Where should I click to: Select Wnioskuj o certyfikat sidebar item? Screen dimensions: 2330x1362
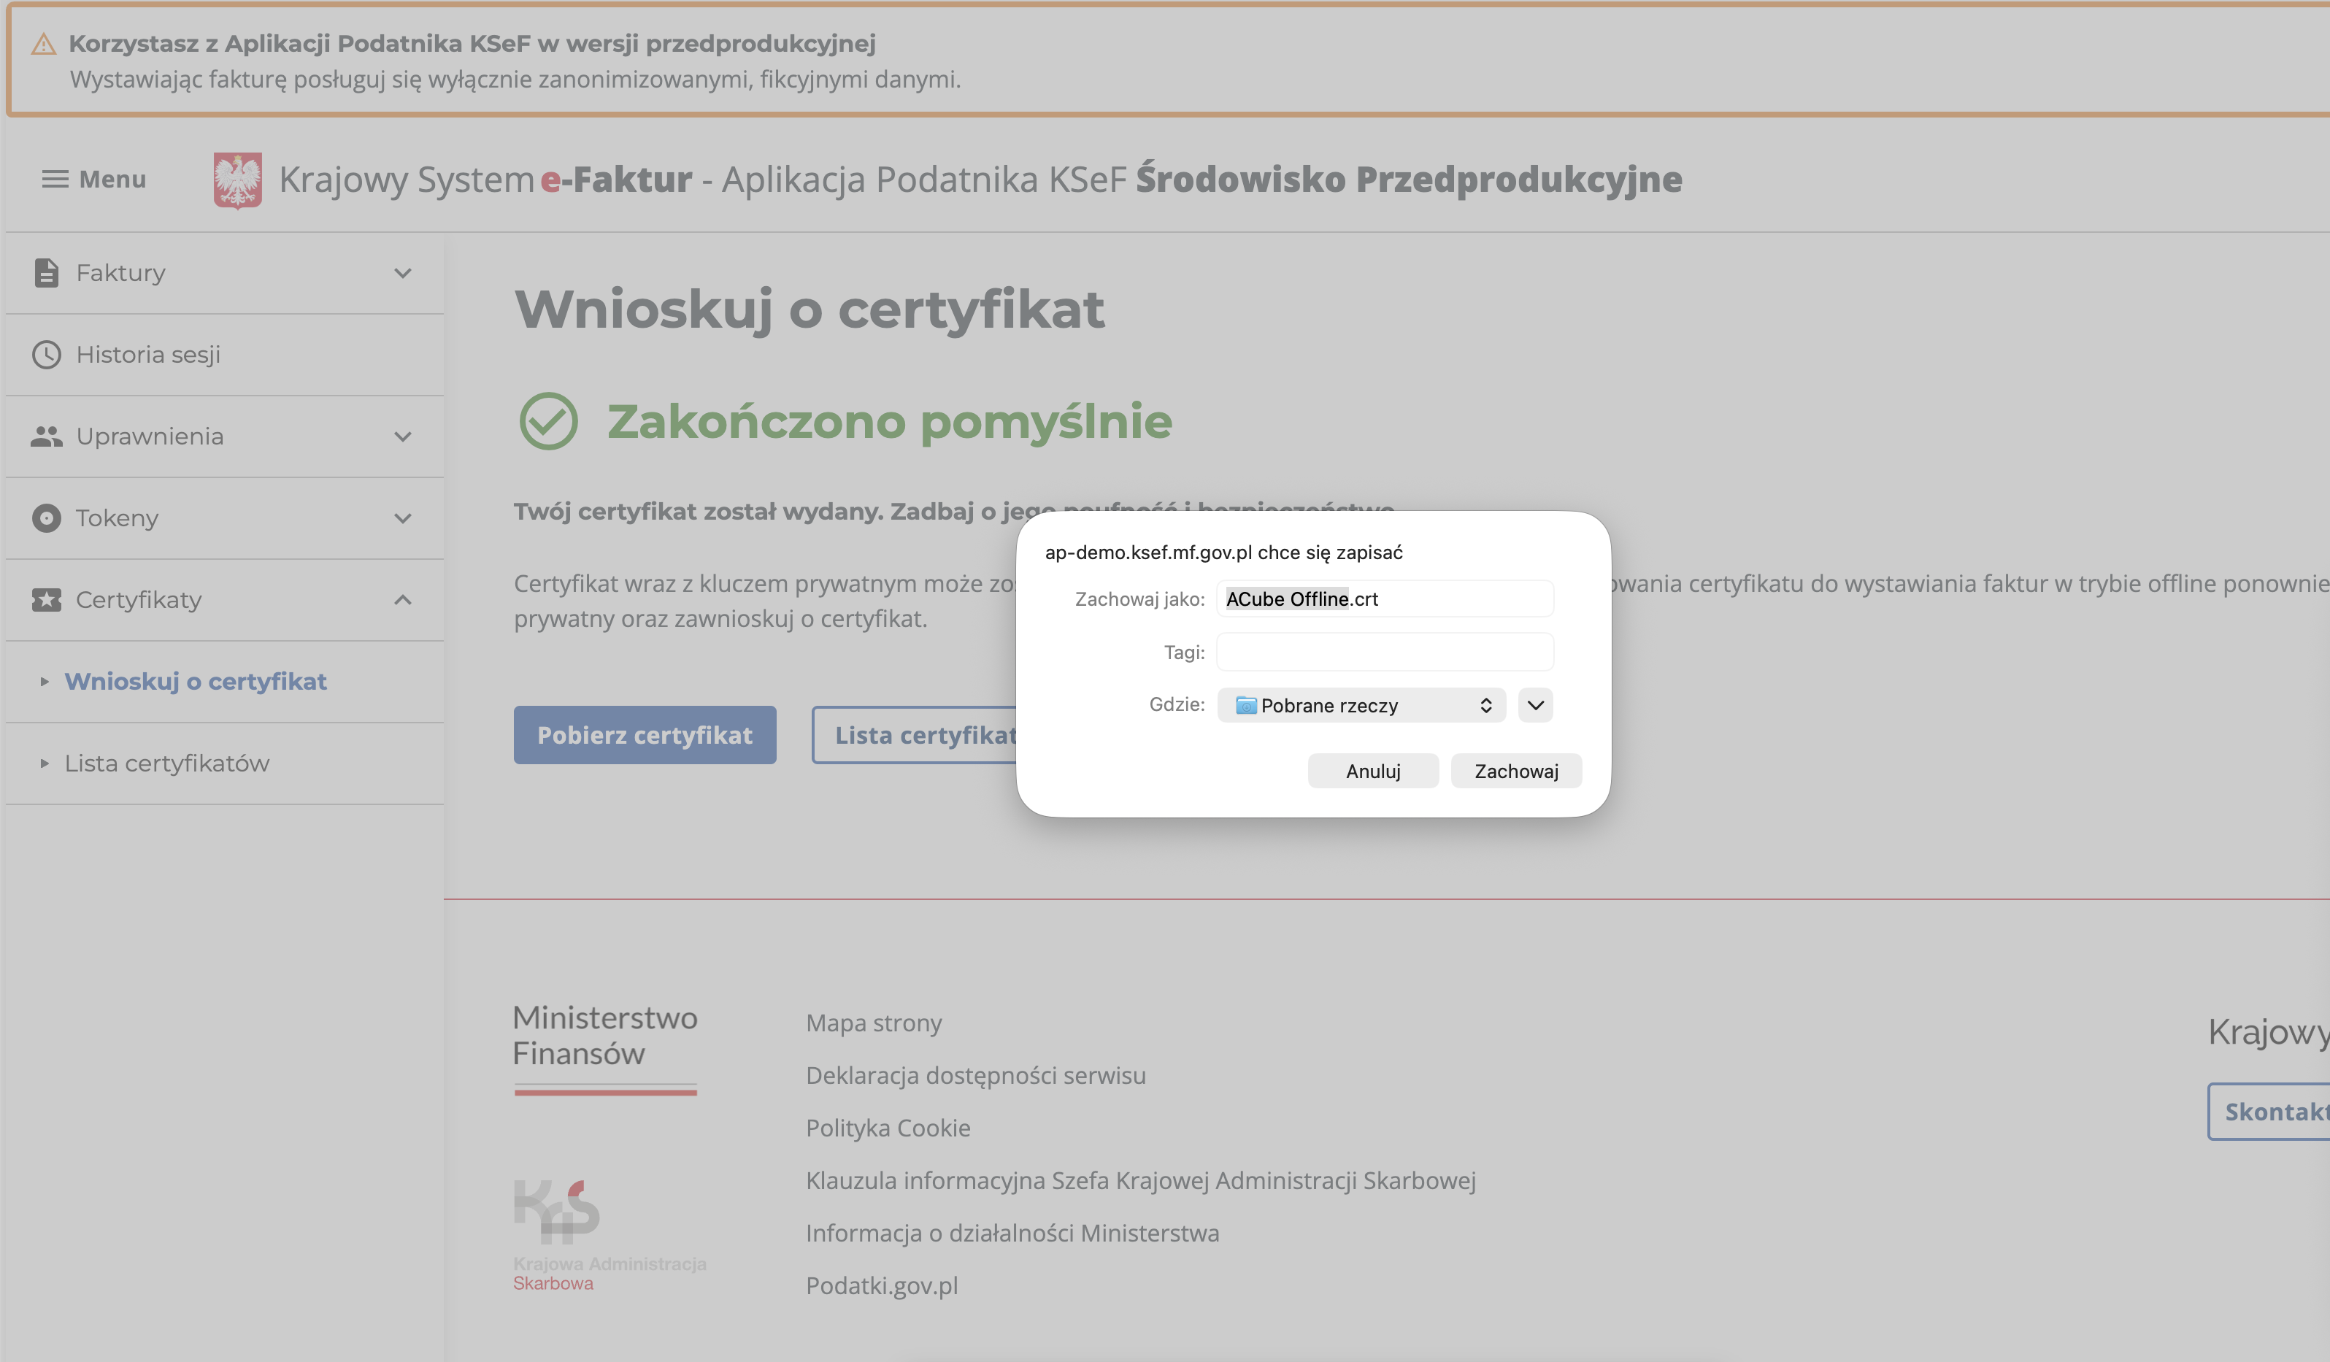pyautogui.click(x=195, y=682)
